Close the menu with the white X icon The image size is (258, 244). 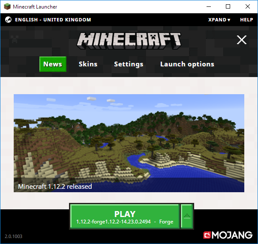(x=242, y=40)
